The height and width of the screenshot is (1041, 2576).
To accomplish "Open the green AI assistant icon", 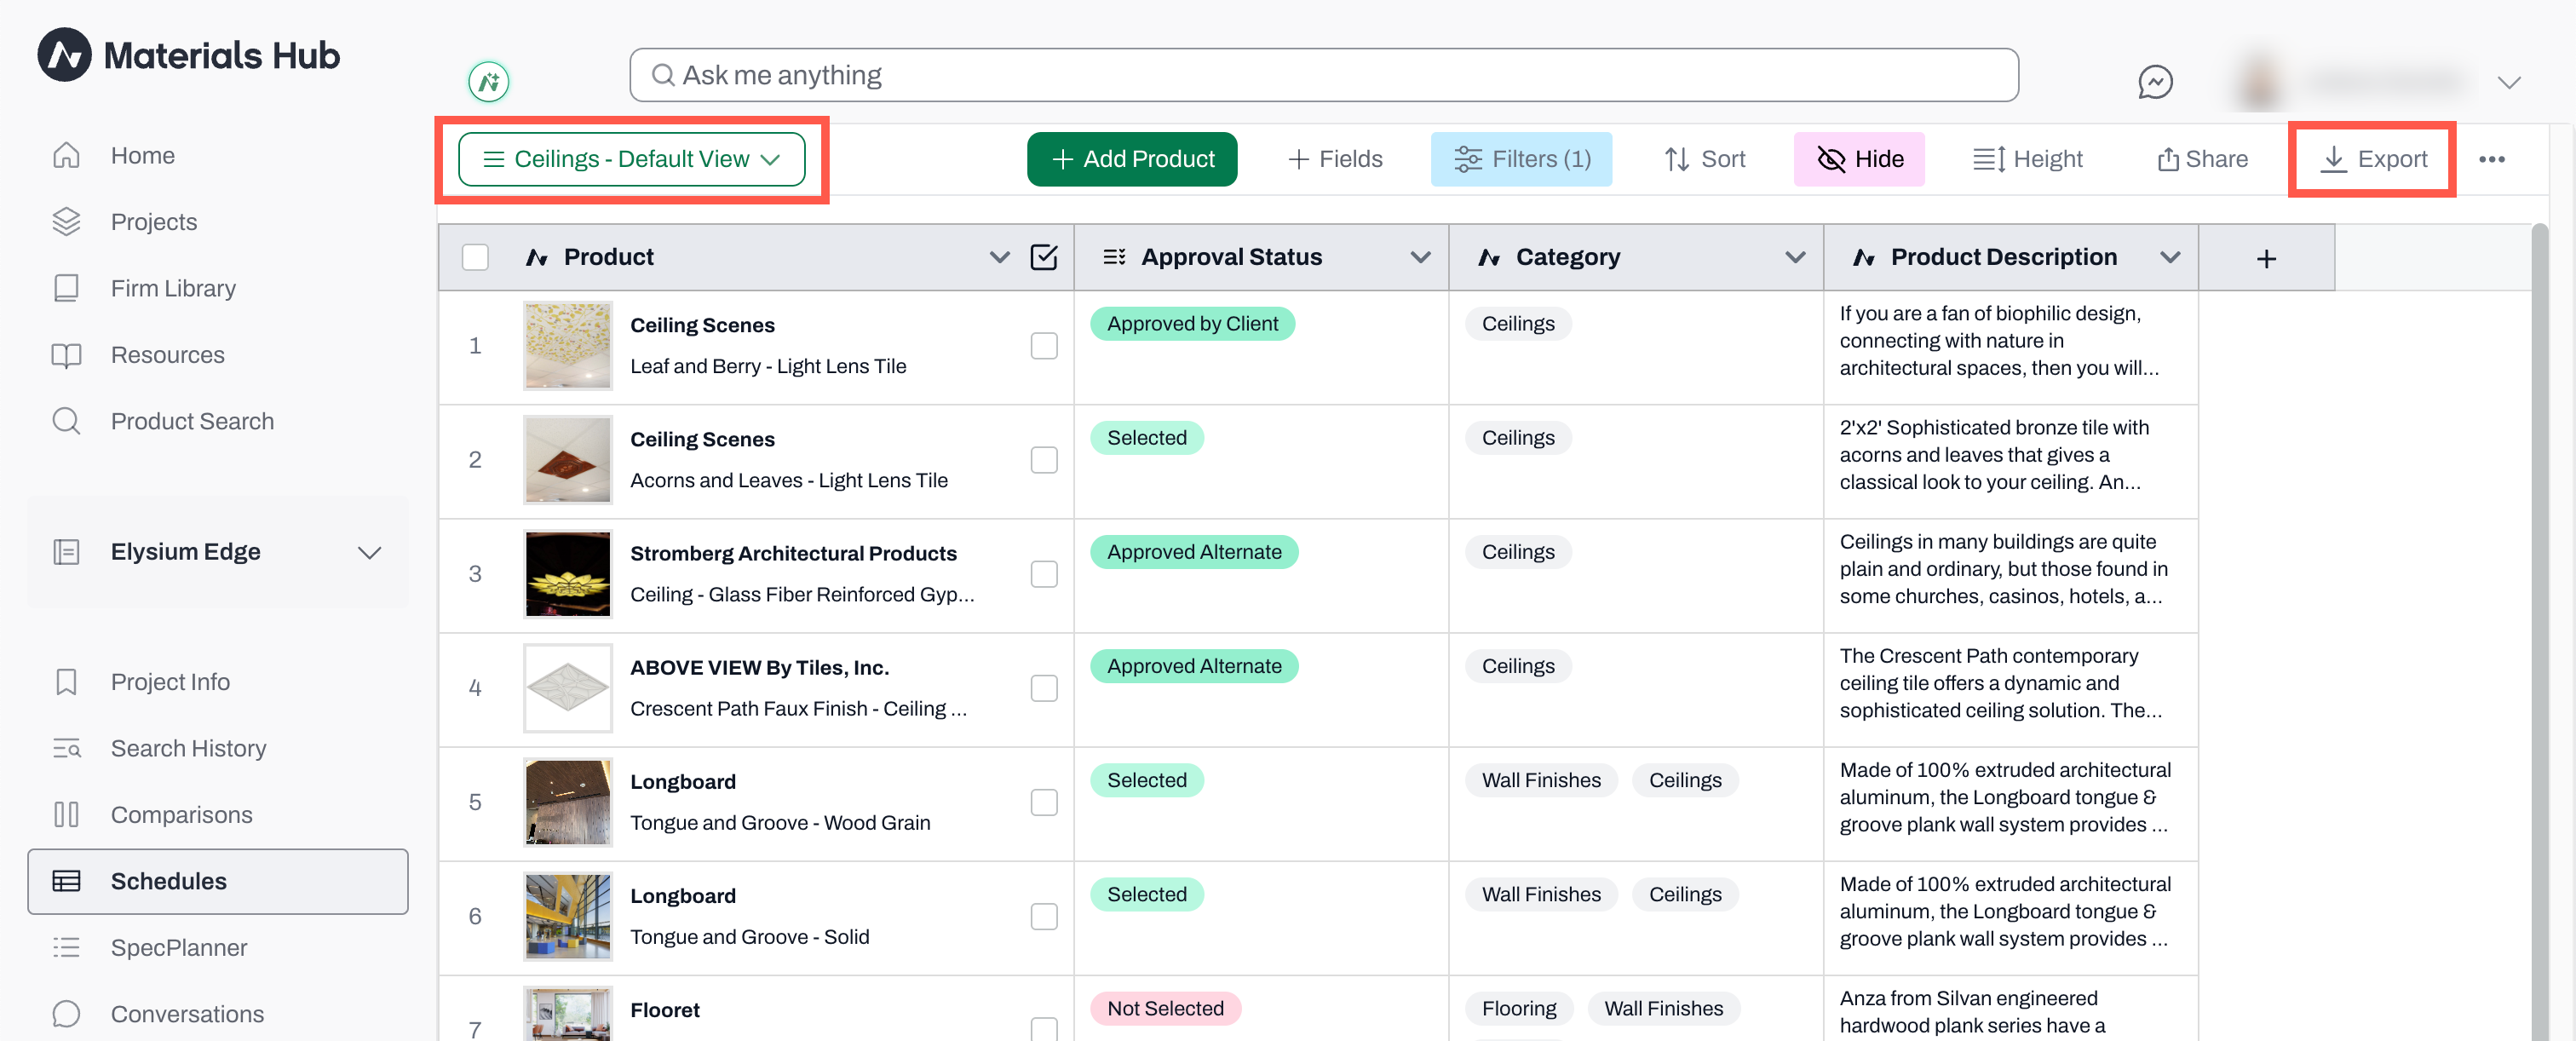I will [489, 81].
